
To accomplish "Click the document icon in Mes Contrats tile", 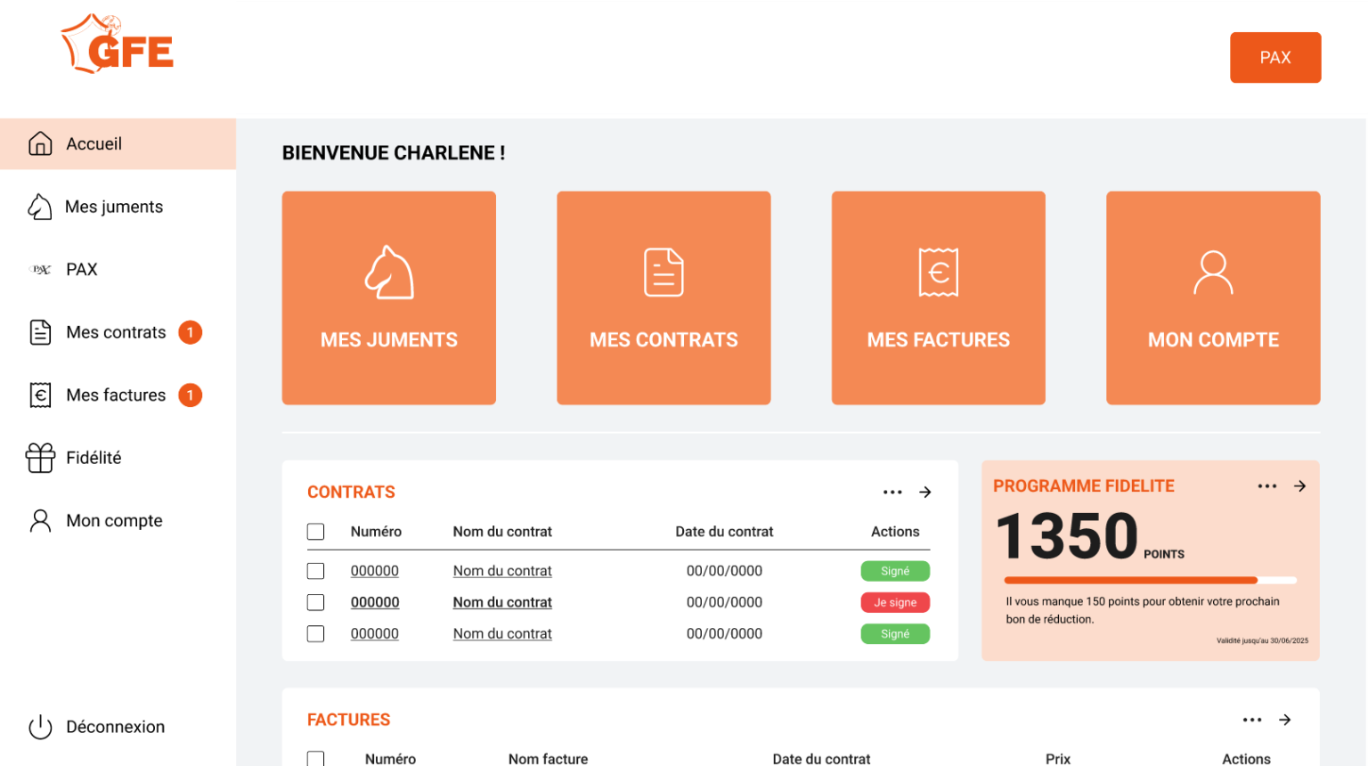I will (x=664, y=272).
